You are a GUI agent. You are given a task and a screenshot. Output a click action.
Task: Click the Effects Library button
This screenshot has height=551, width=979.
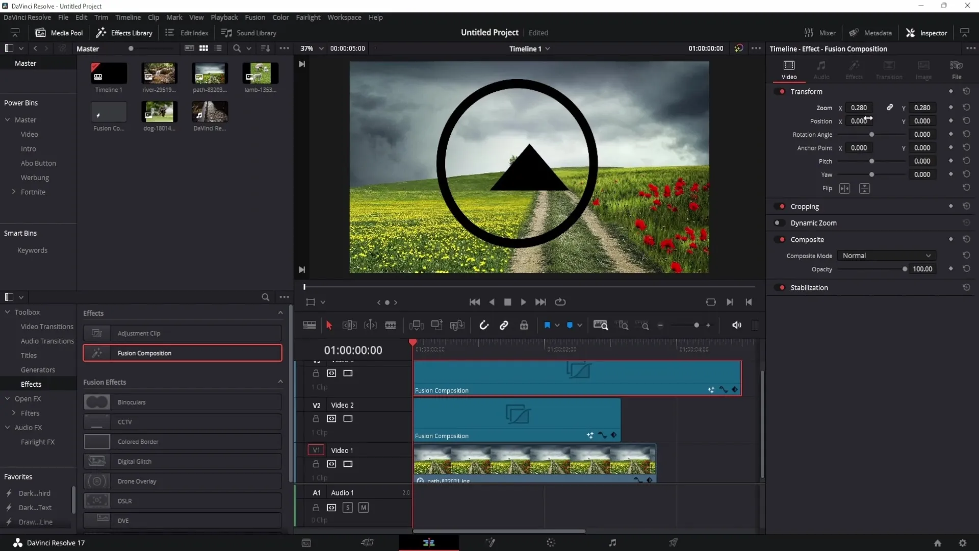click(x=124, y=32)
